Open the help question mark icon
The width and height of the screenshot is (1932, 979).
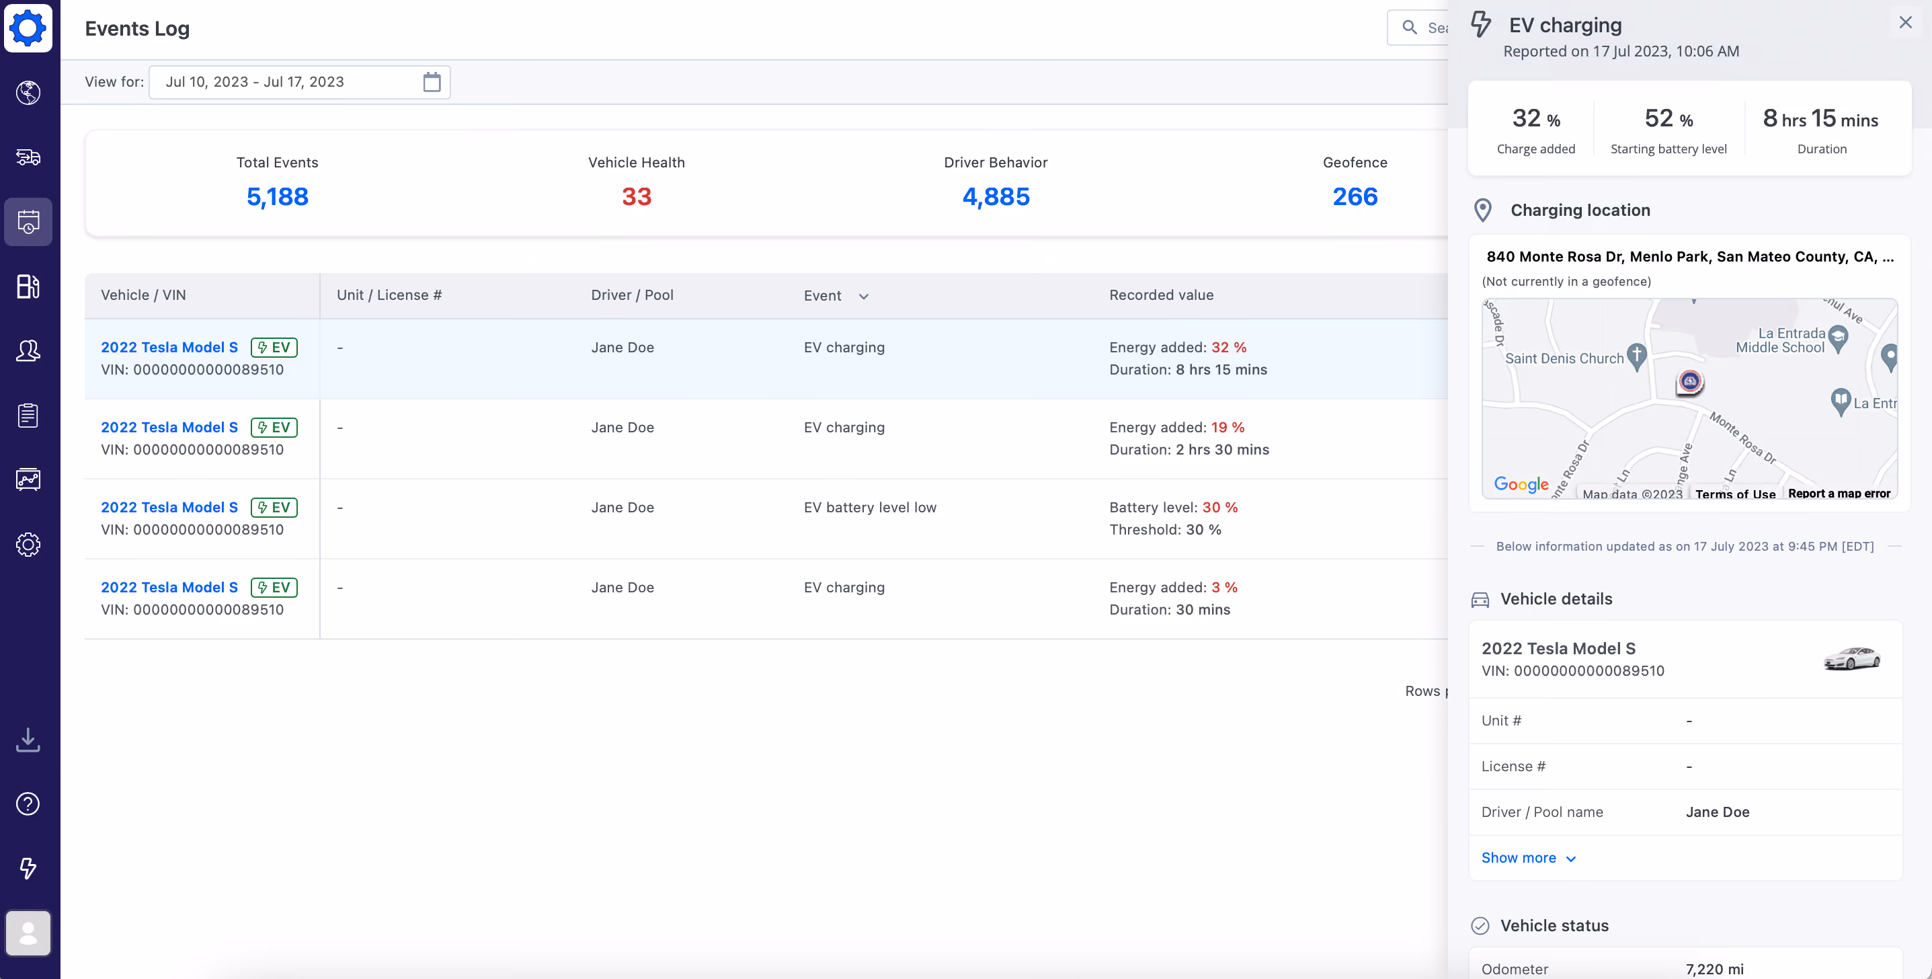click(28, 804)
